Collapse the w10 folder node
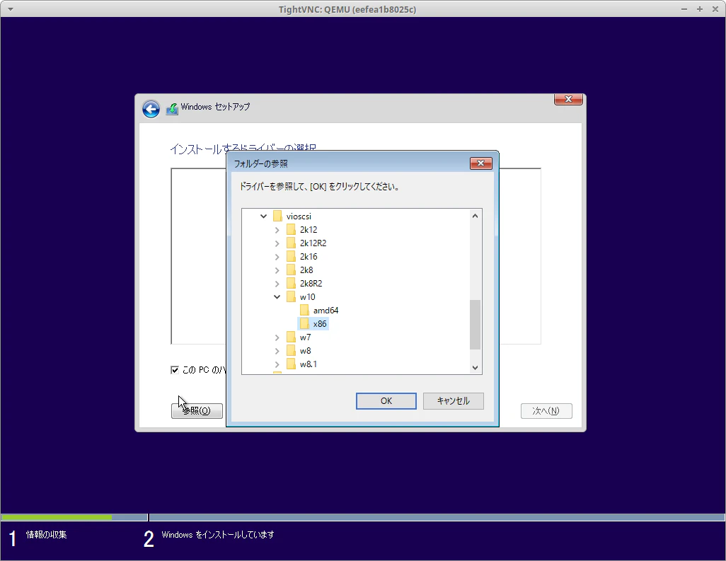This screenshot has height=561, width=726. click(x=277, y=296)
